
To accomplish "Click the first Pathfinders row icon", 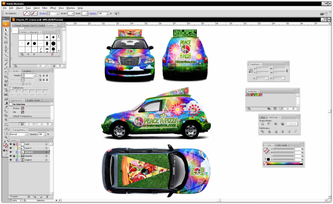I will (263, 132).
